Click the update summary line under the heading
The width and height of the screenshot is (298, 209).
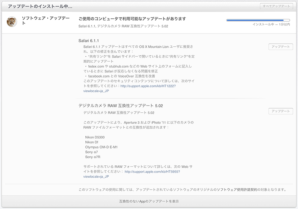(x=123, y=26)
